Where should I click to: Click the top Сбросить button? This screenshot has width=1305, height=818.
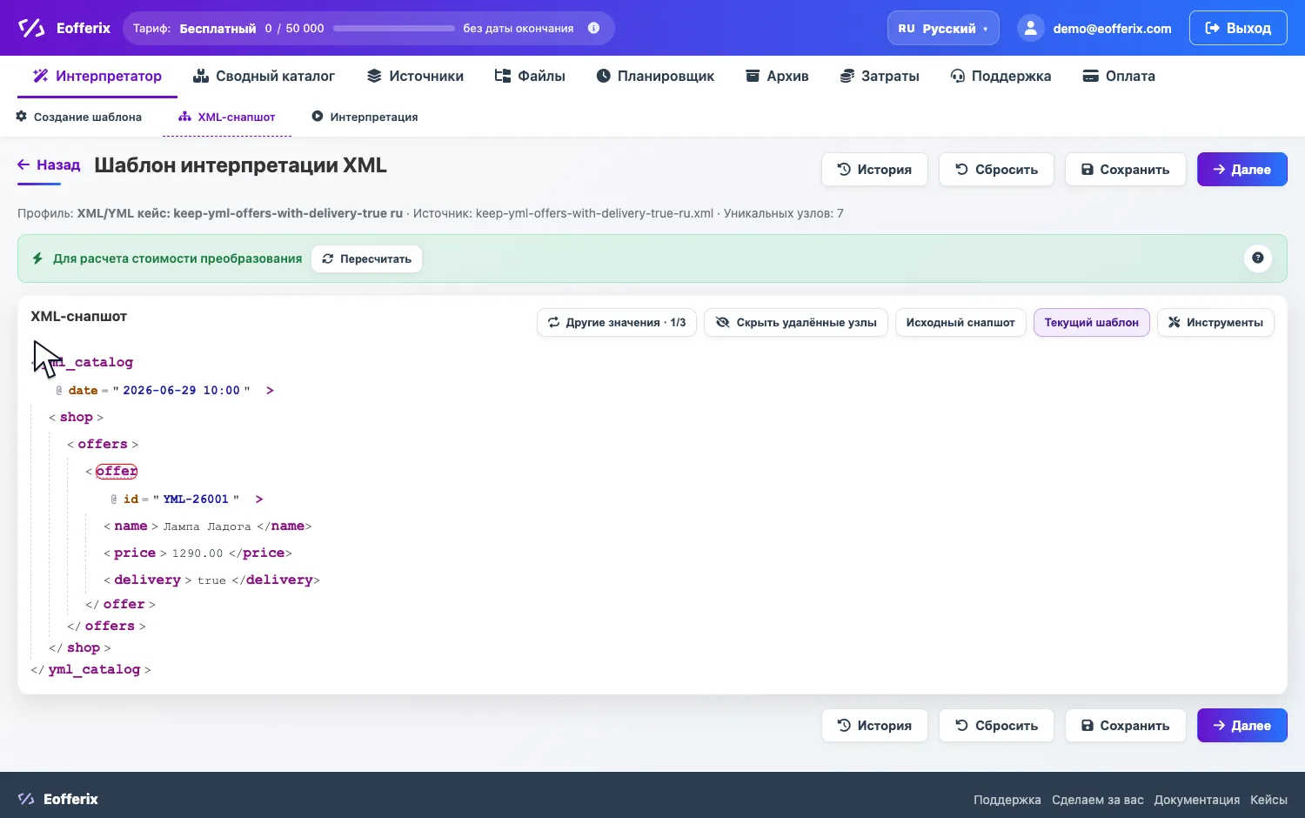tap(996, 169)
